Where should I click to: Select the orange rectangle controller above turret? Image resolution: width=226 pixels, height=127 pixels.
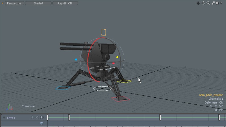tap(104, 32)
